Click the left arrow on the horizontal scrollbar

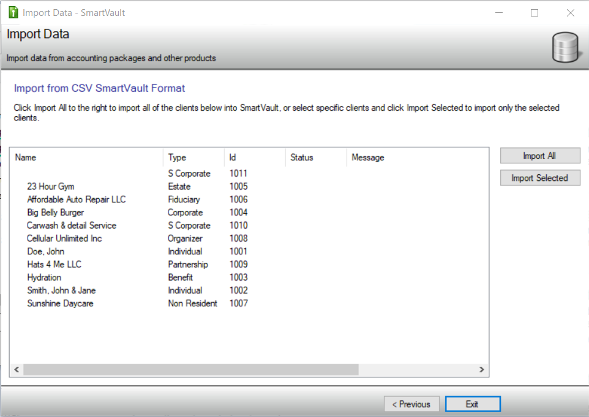[x=16, y=369]
